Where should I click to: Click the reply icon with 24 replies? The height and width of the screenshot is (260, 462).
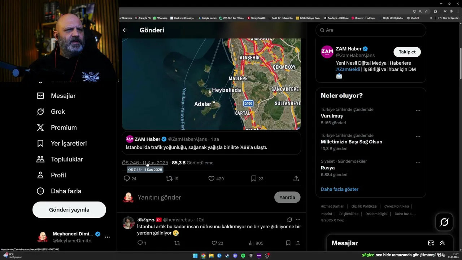[127, 178]
